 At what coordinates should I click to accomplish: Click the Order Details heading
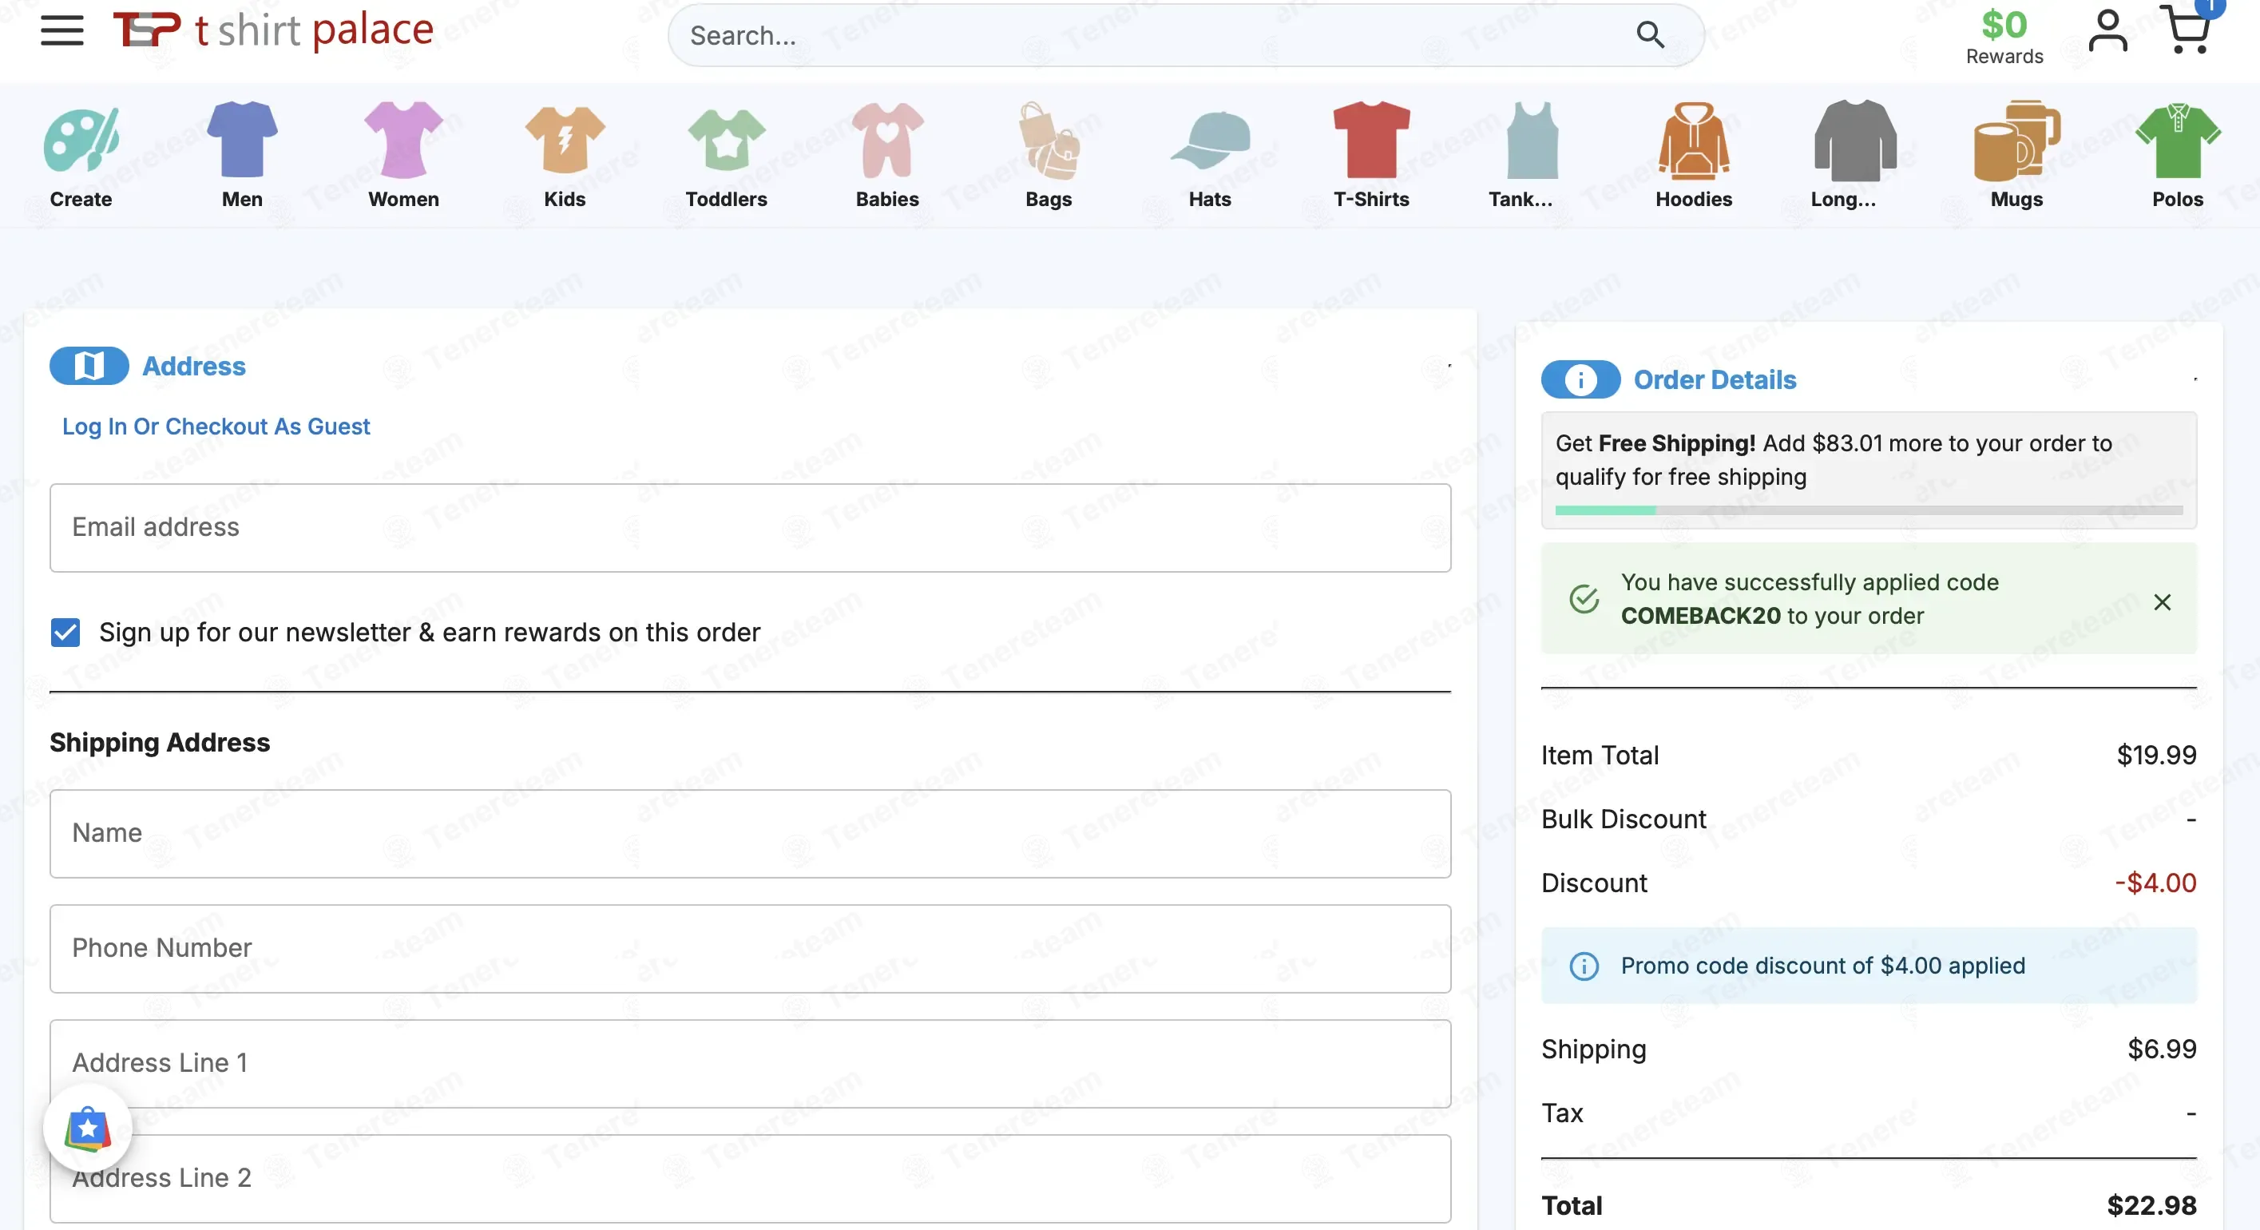pos(1715,380)
